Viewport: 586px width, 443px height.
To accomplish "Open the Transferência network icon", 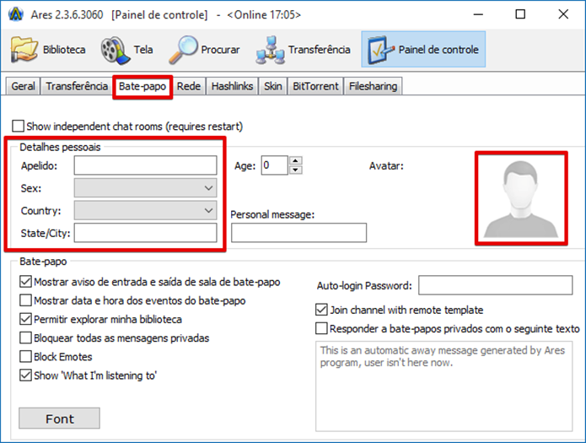I will [270, 50].
